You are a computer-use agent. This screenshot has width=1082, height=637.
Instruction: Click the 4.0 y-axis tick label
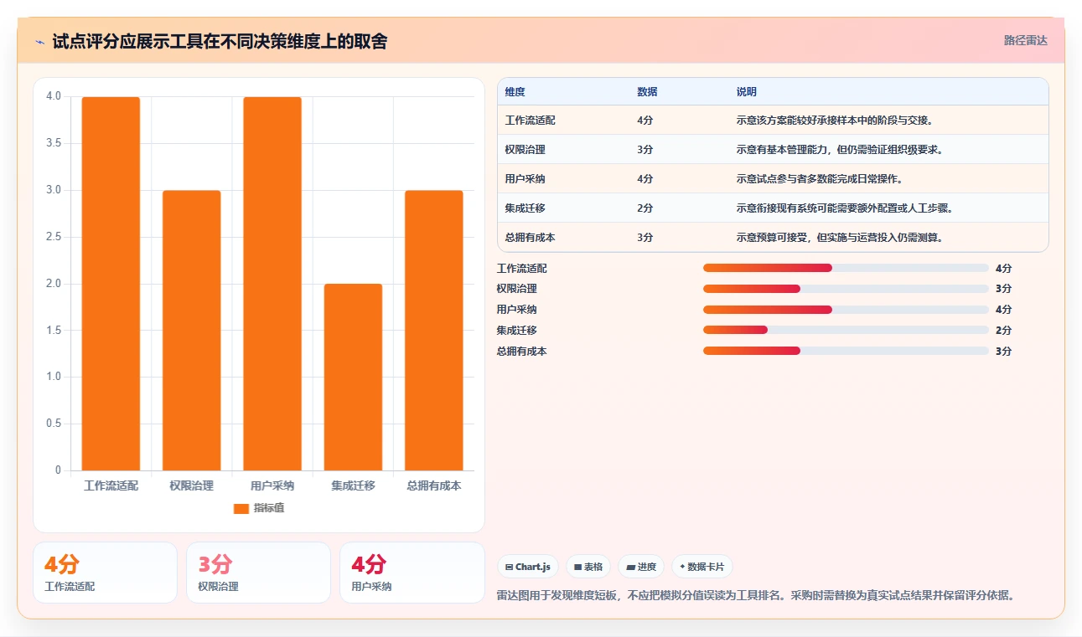[54, 96]
